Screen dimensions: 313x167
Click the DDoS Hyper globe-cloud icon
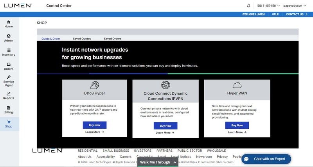[x=95, y=85]
